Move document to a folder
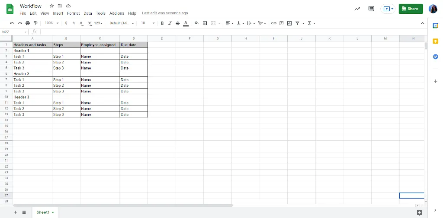The image size is (443, 218). (60, 6)
